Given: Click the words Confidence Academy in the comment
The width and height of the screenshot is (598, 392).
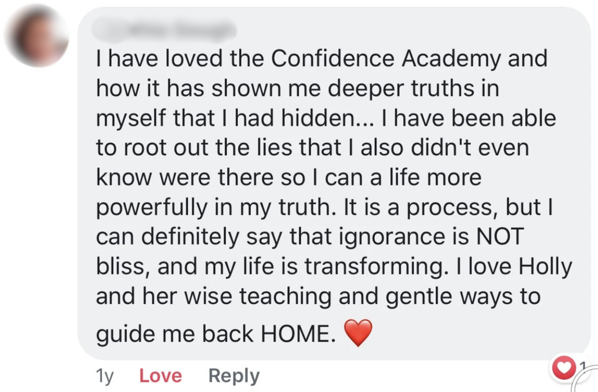Looking at the screenshot, I should (386, 60).
